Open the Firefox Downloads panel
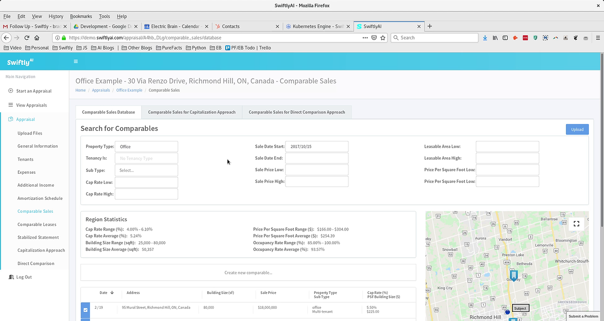The height and width of the screenshot is (321, 604). (485, 37)
